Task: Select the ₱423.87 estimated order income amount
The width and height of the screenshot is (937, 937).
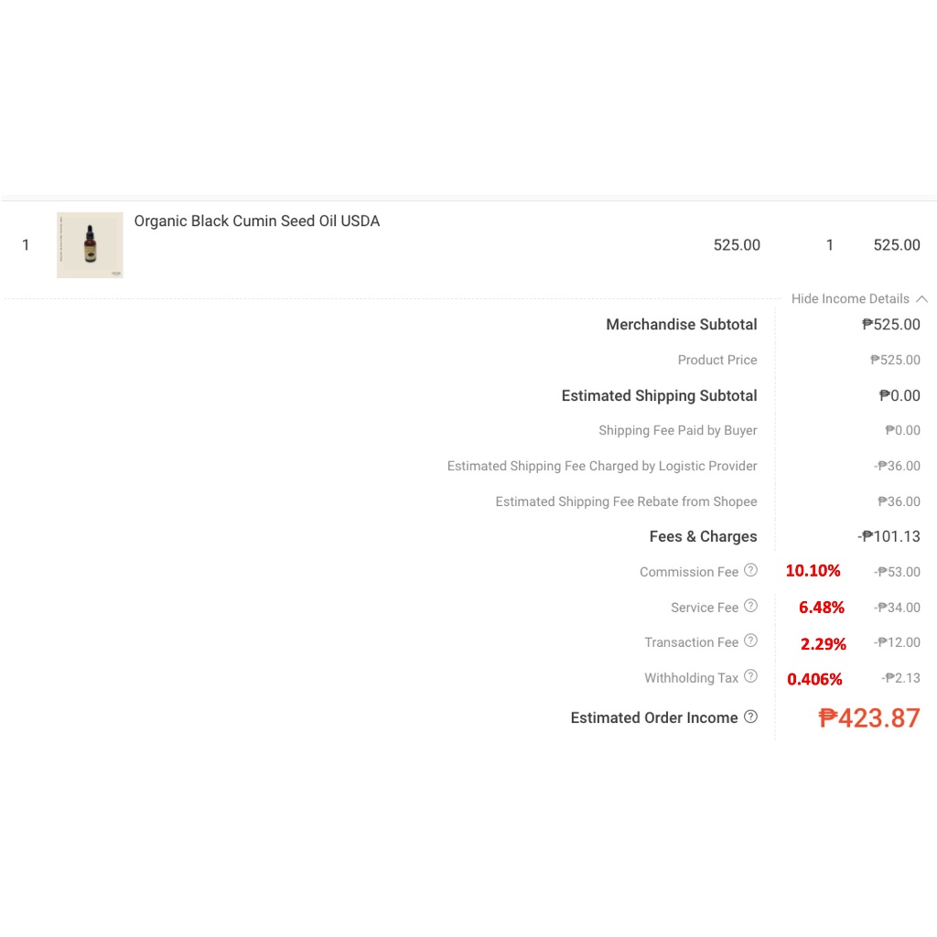Action: click(869, 718)
